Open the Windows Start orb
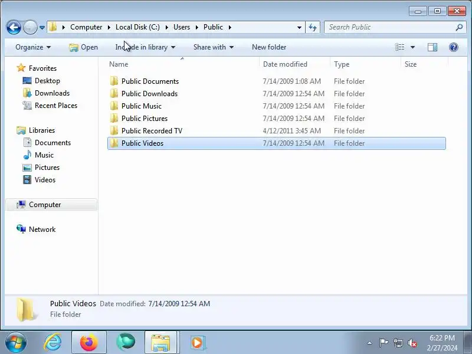The height and width of the screenshot is (354, 472). [x=15, y=343]
